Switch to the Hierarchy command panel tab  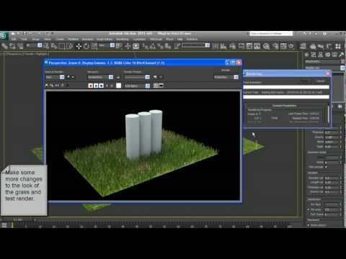coord(321,55)
